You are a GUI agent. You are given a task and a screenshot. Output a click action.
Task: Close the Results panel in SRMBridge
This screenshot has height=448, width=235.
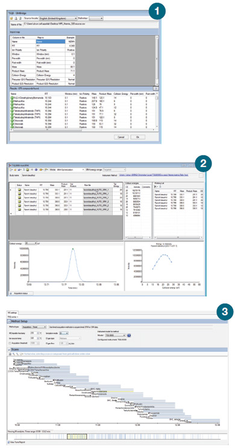pyautogui.click(x=157, y=89)
